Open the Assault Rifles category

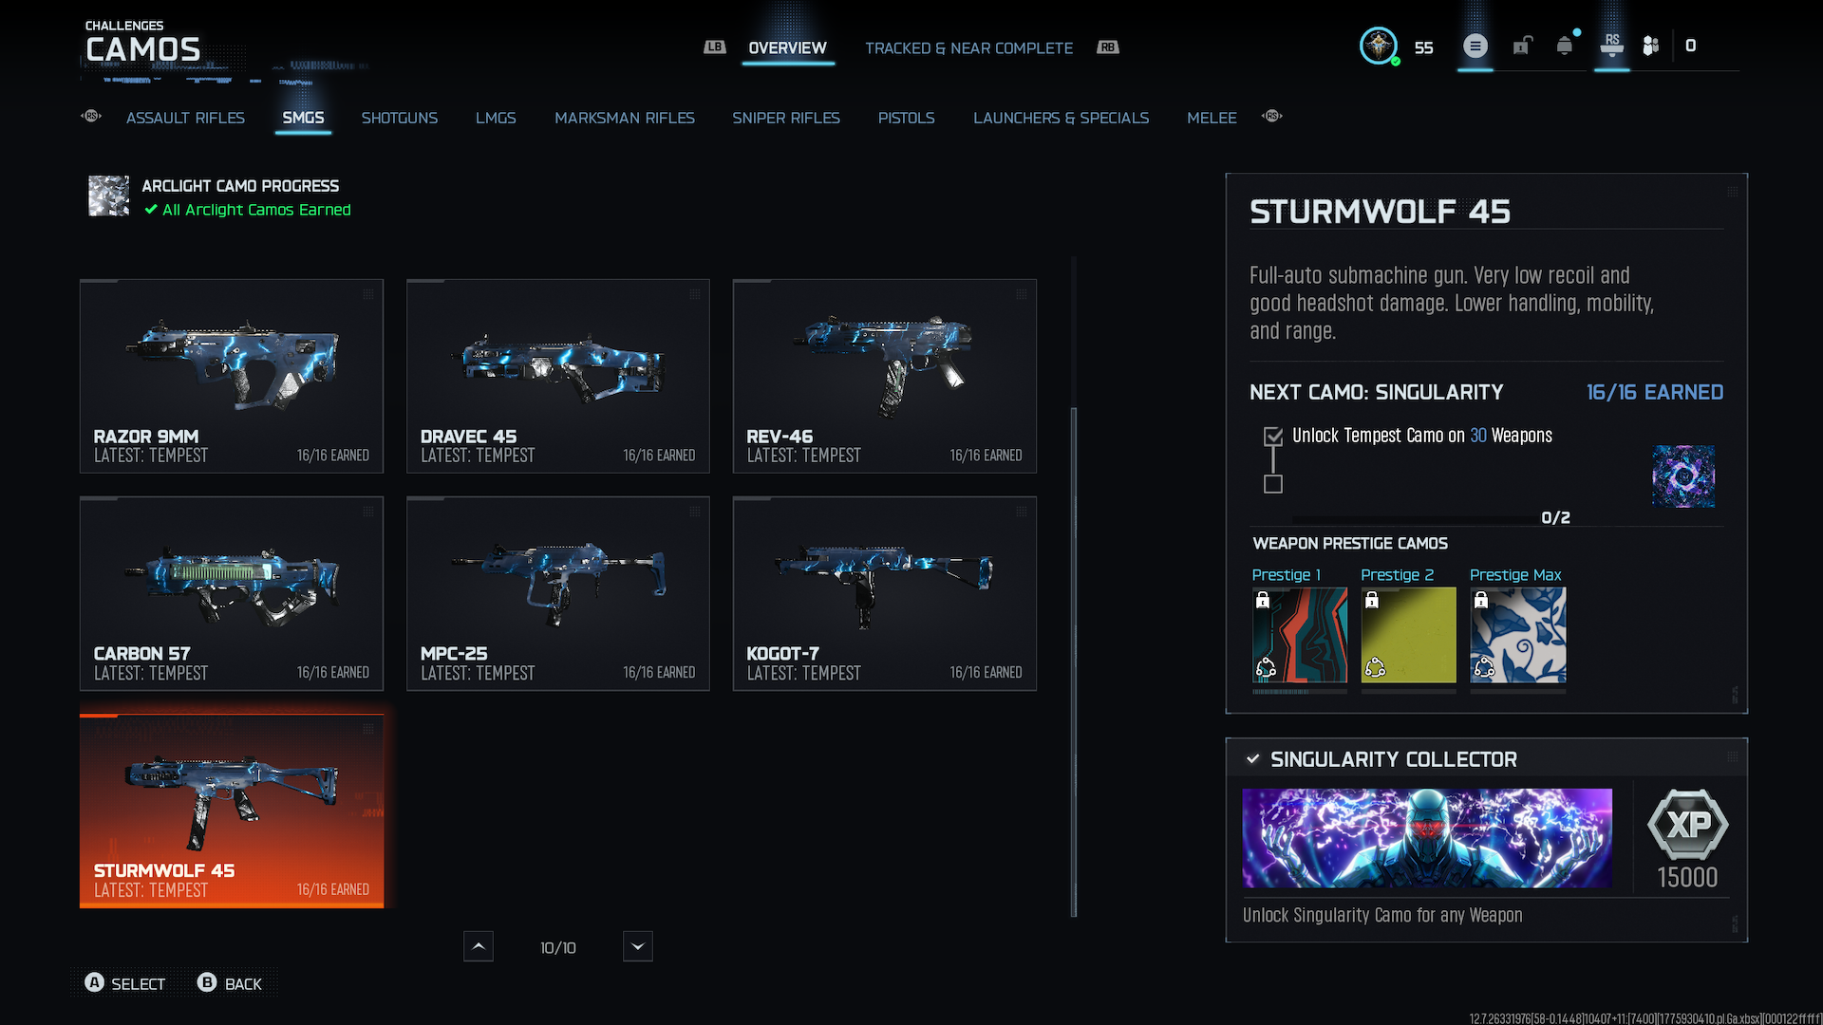click(x=185, y=118)
